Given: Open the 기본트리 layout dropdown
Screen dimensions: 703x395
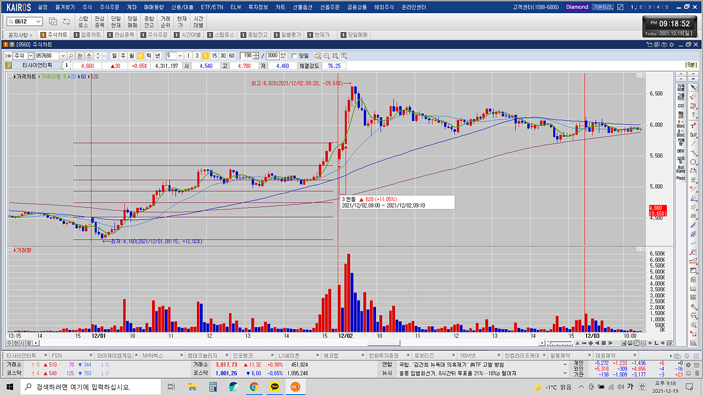Looking at the screenshot, I should pyautogui.click(x=603, y=7).
